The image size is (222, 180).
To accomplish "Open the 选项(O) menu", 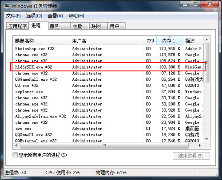I will pos(34,16).
